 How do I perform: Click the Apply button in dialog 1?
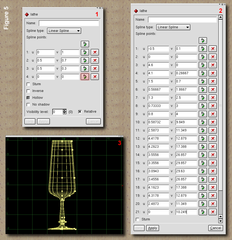tap(43, 121)
